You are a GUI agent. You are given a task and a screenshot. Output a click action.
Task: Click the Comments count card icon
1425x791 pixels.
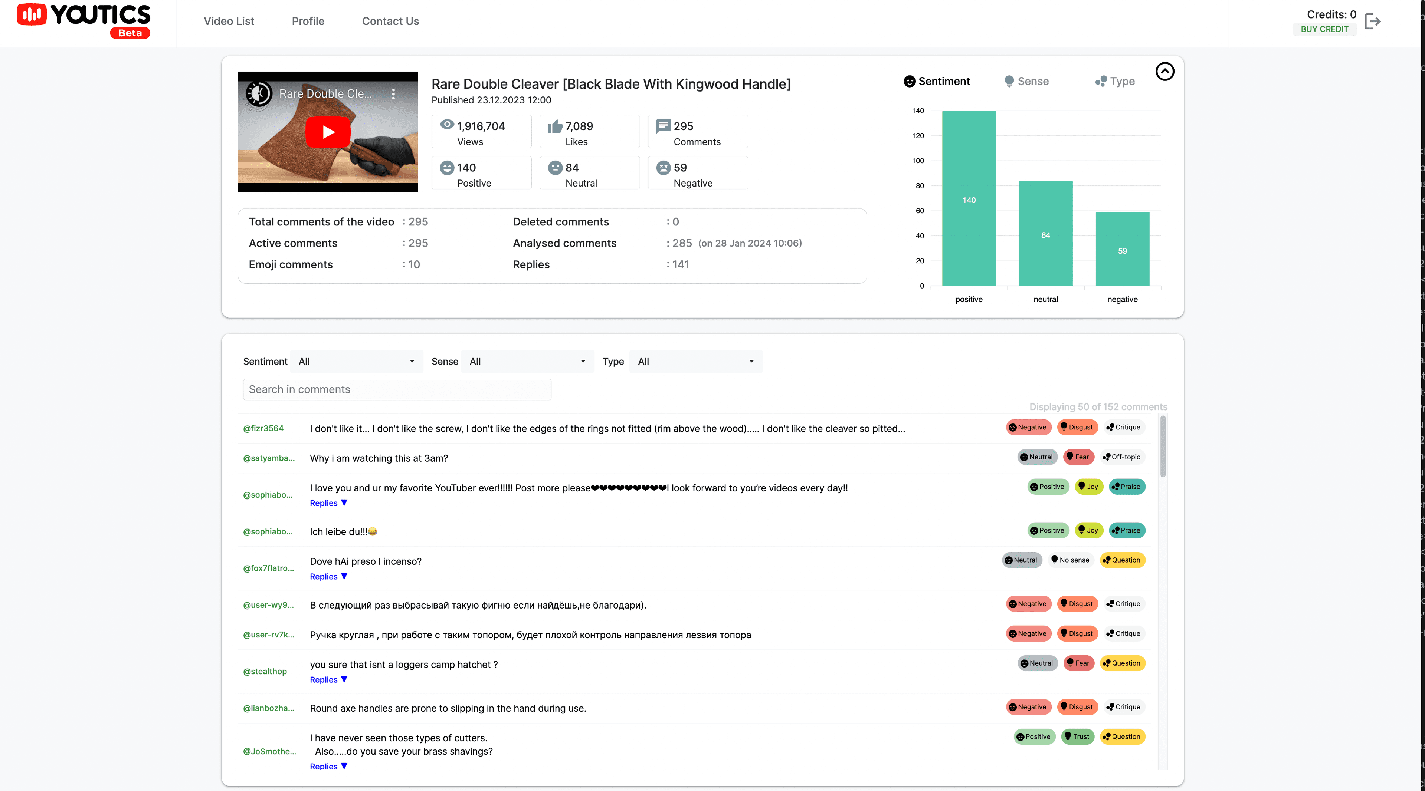[663, 126]
